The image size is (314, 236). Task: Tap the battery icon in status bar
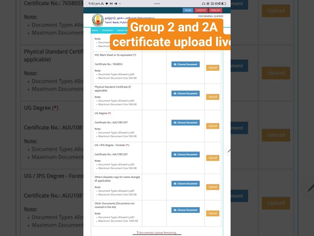click(224, 3)
